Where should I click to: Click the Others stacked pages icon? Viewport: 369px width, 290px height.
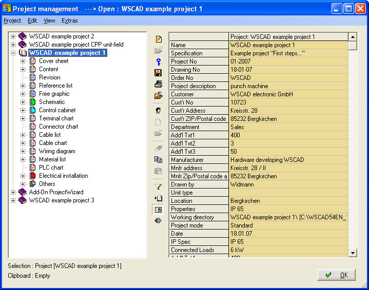coord(33,184)
